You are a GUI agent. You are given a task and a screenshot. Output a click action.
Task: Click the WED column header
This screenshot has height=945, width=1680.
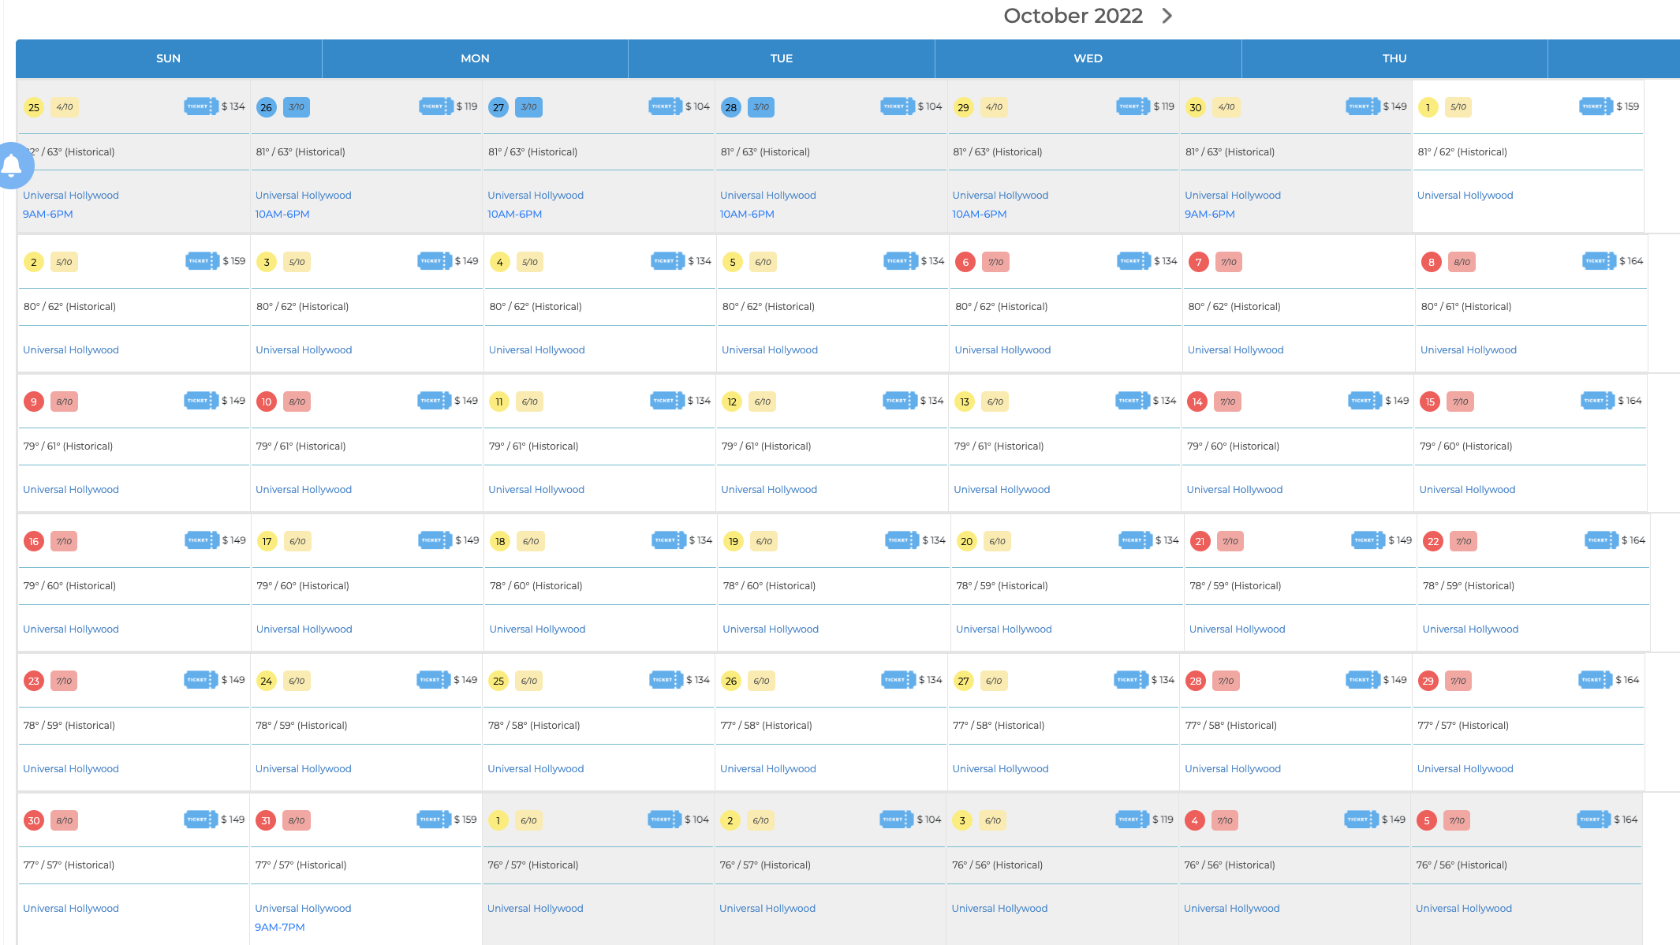[1088, 58]
